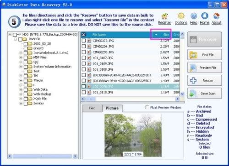This screenshot has width=229, height=166.
Task: Click the Root Dir folder icon
Action: click(25, 39)
